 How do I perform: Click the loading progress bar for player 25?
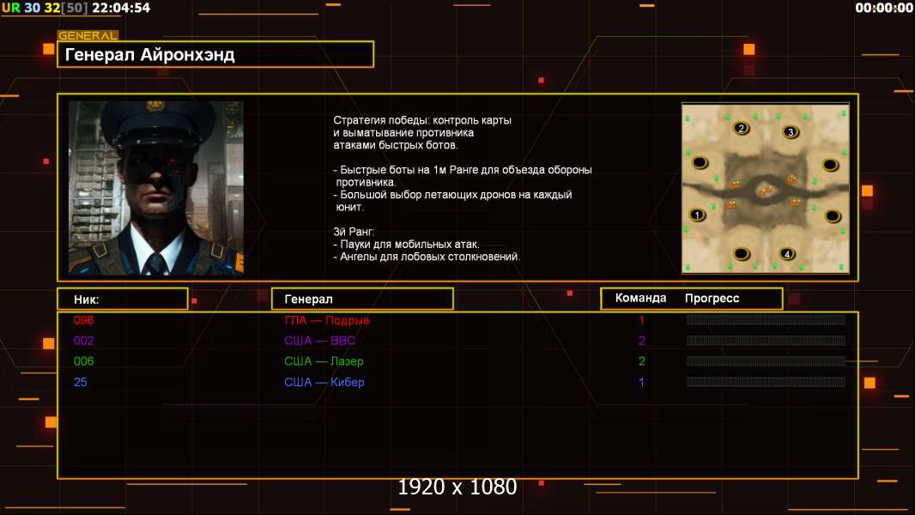(x=766, y=382)
